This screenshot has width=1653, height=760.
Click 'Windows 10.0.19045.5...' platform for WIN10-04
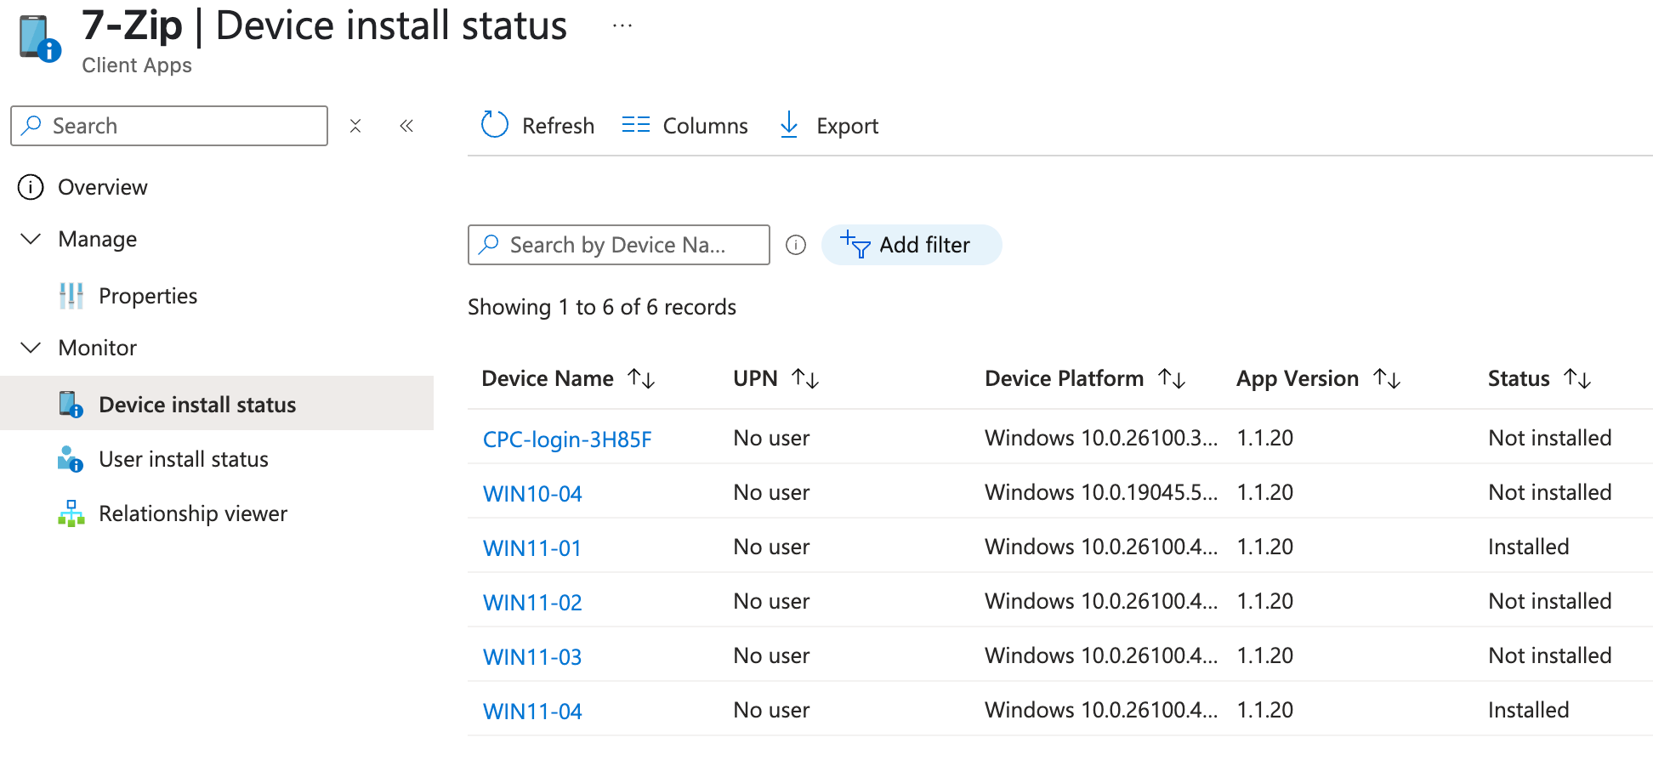click(1101, 492)
